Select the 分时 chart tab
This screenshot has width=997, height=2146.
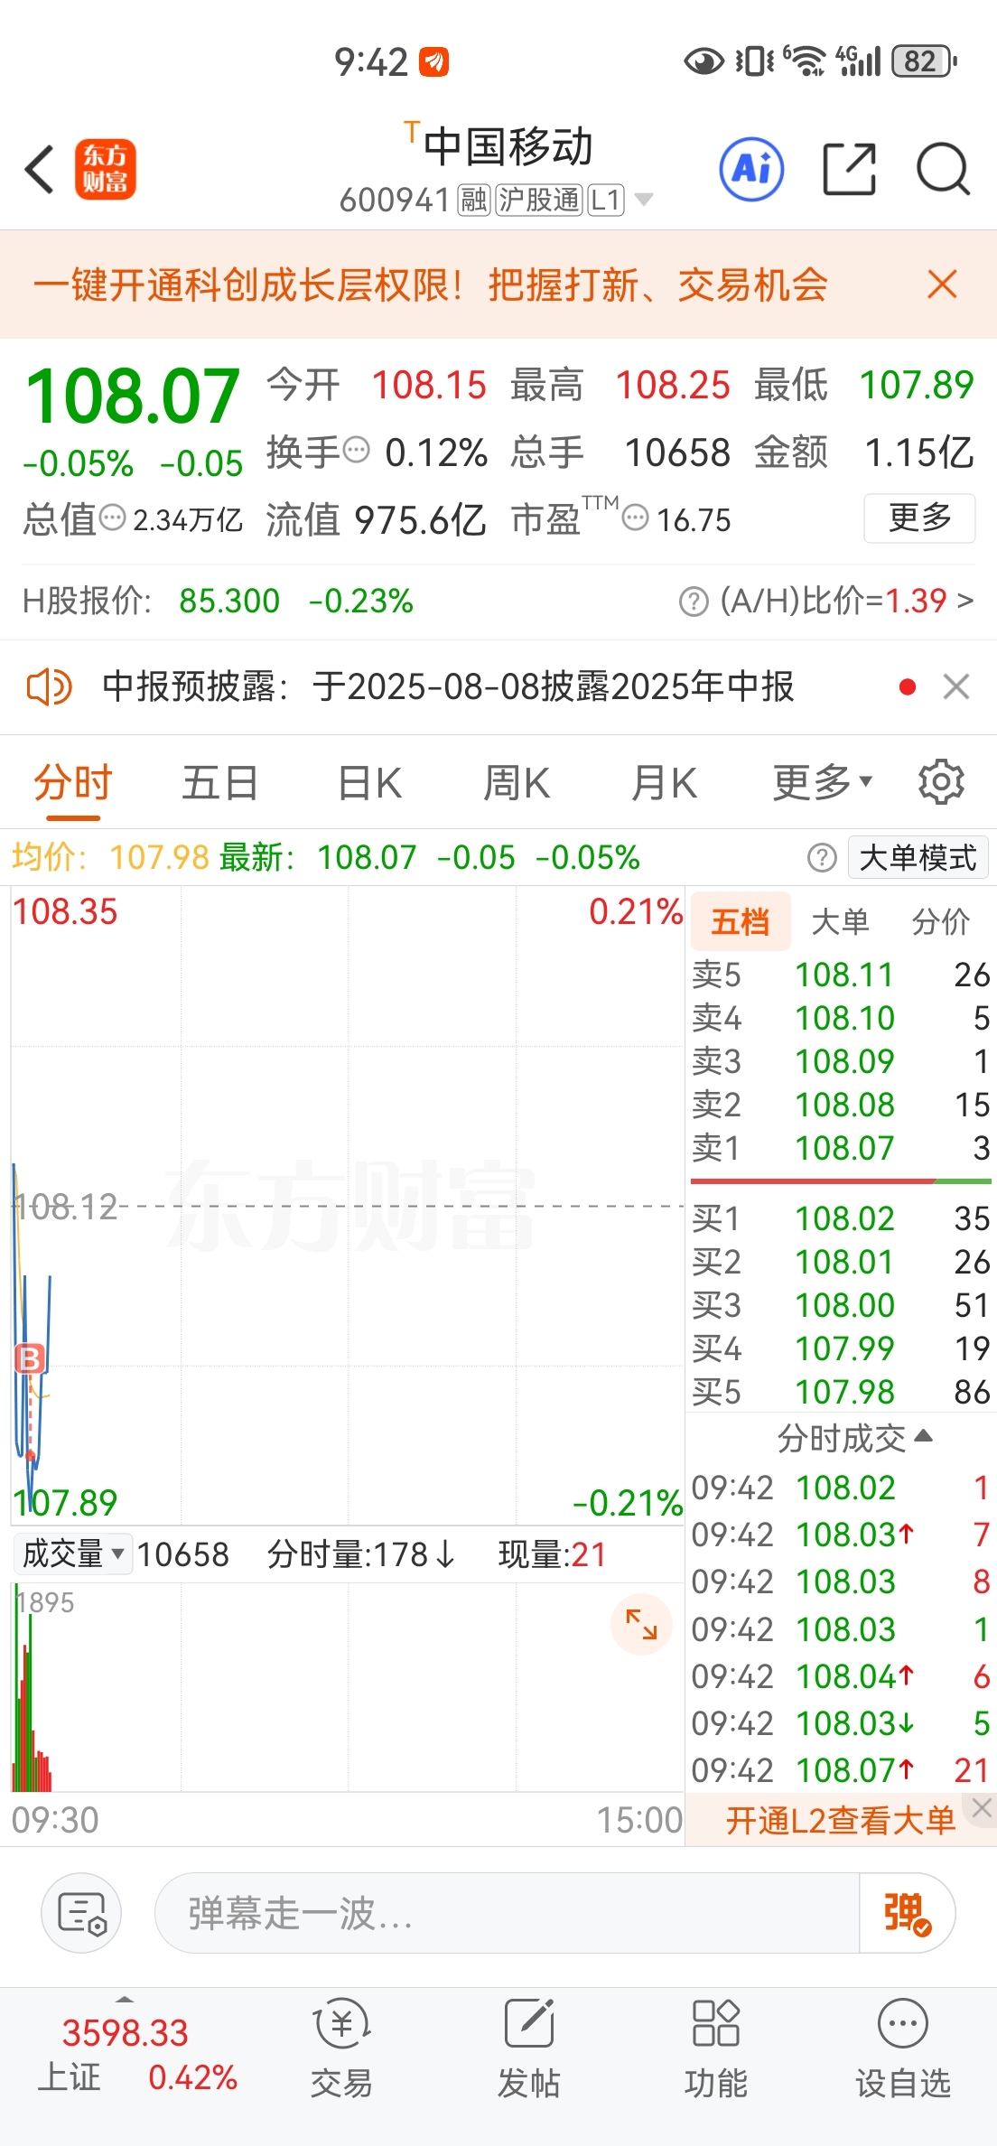click(73, 782)
